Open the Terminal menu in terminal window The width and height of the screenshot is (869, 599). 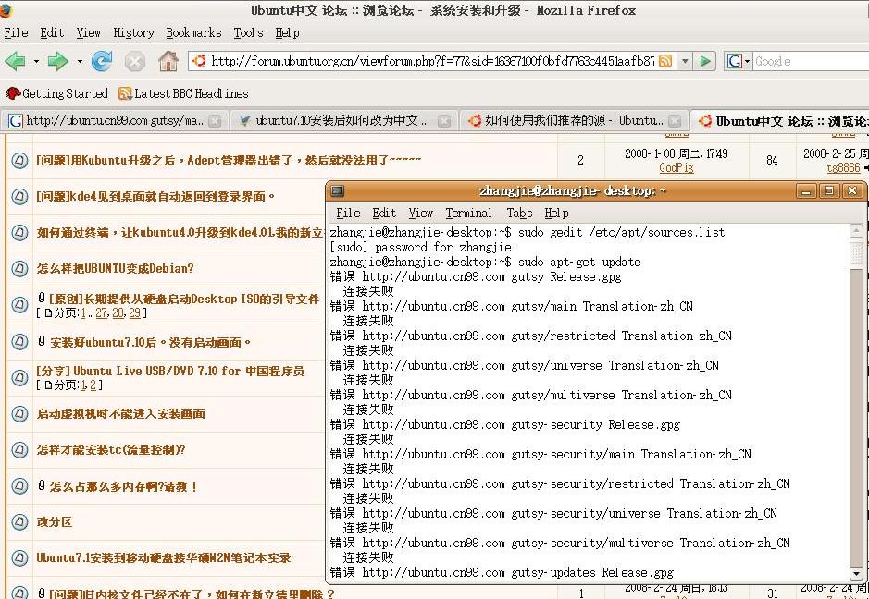(469, 214)
